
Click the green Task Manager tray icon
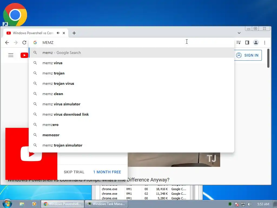pos(230,204)
